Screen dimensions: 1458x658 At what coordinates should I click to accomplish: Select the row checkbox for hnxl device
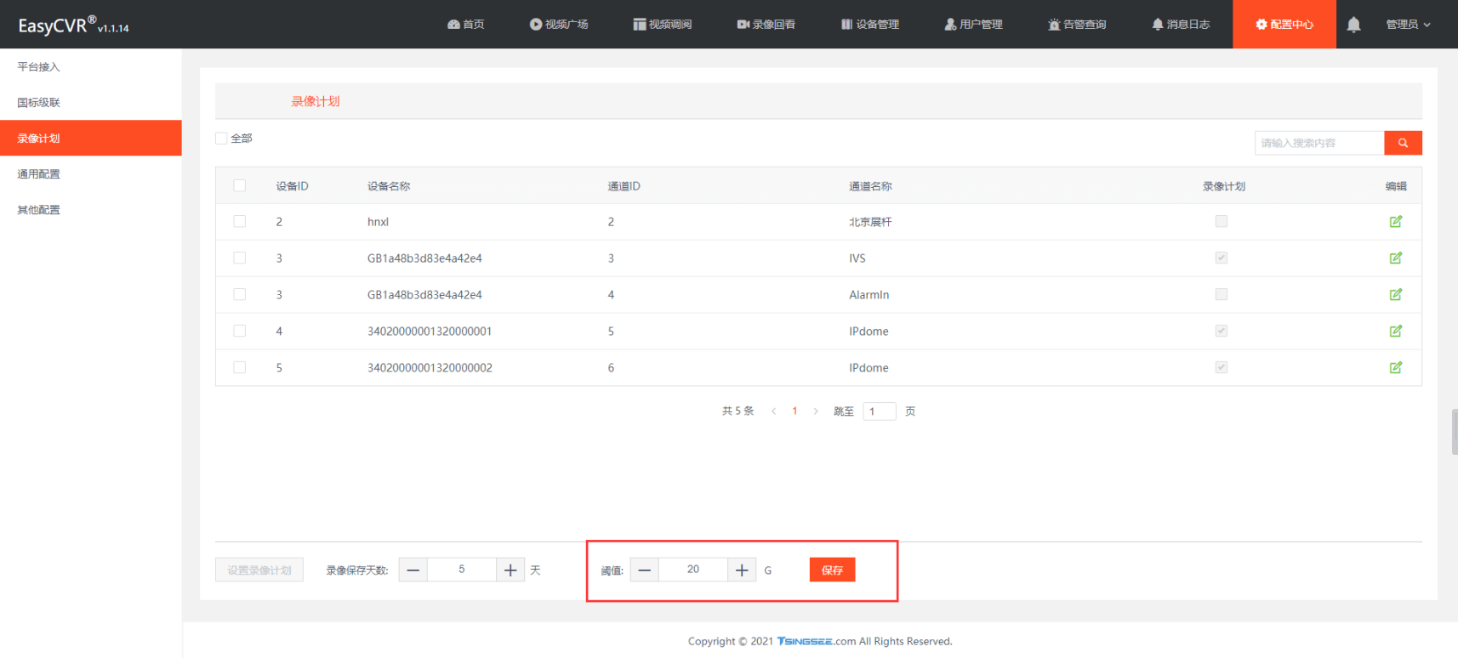point(240,222)
